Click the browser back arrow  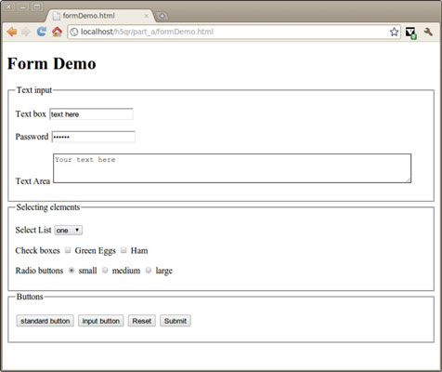pos(12,32)
